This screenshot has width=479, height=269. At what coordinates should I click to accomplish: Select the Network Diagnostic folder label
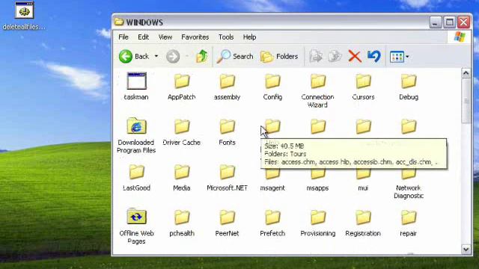click(409, 192)
